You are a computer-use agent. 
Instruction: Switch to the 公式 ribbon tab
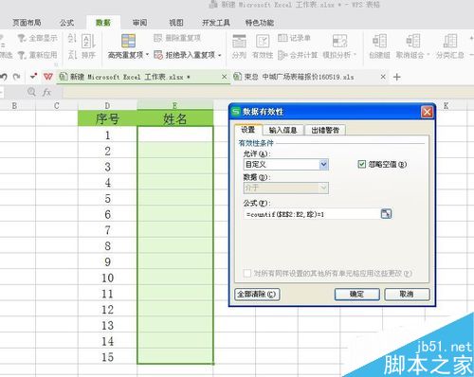click(x=66, y=23)
